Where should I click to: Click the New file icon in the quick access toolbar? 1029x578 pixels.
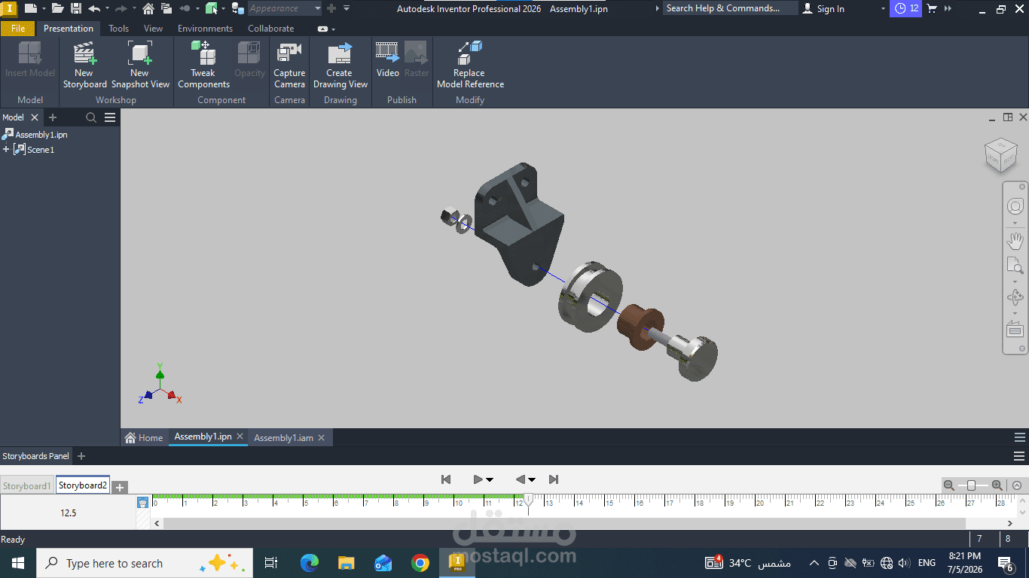(x=30, y=8)
